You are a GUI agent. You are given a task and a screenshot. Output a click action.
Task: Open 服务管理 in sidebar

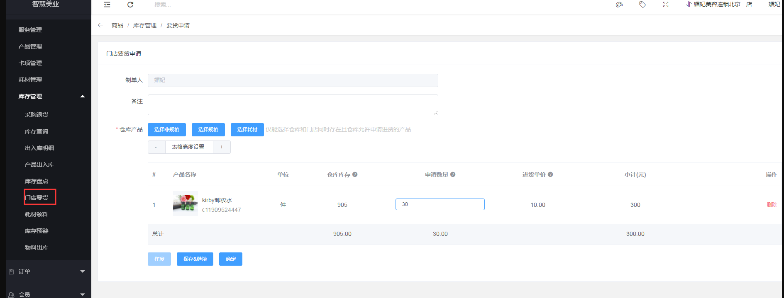click(x=30, y=30)
